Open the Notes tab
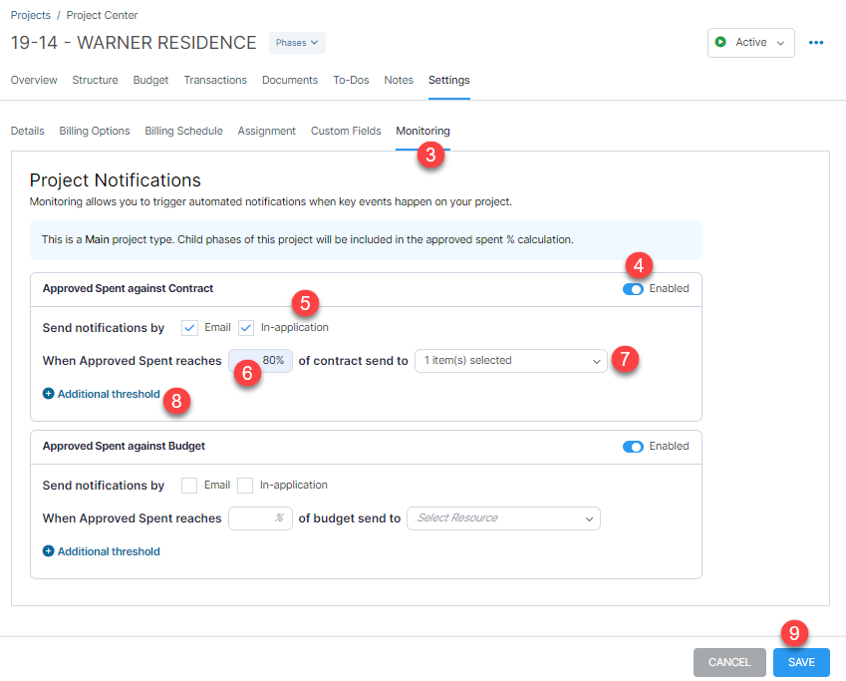This screenshot has width=846, height=681. 399,80
